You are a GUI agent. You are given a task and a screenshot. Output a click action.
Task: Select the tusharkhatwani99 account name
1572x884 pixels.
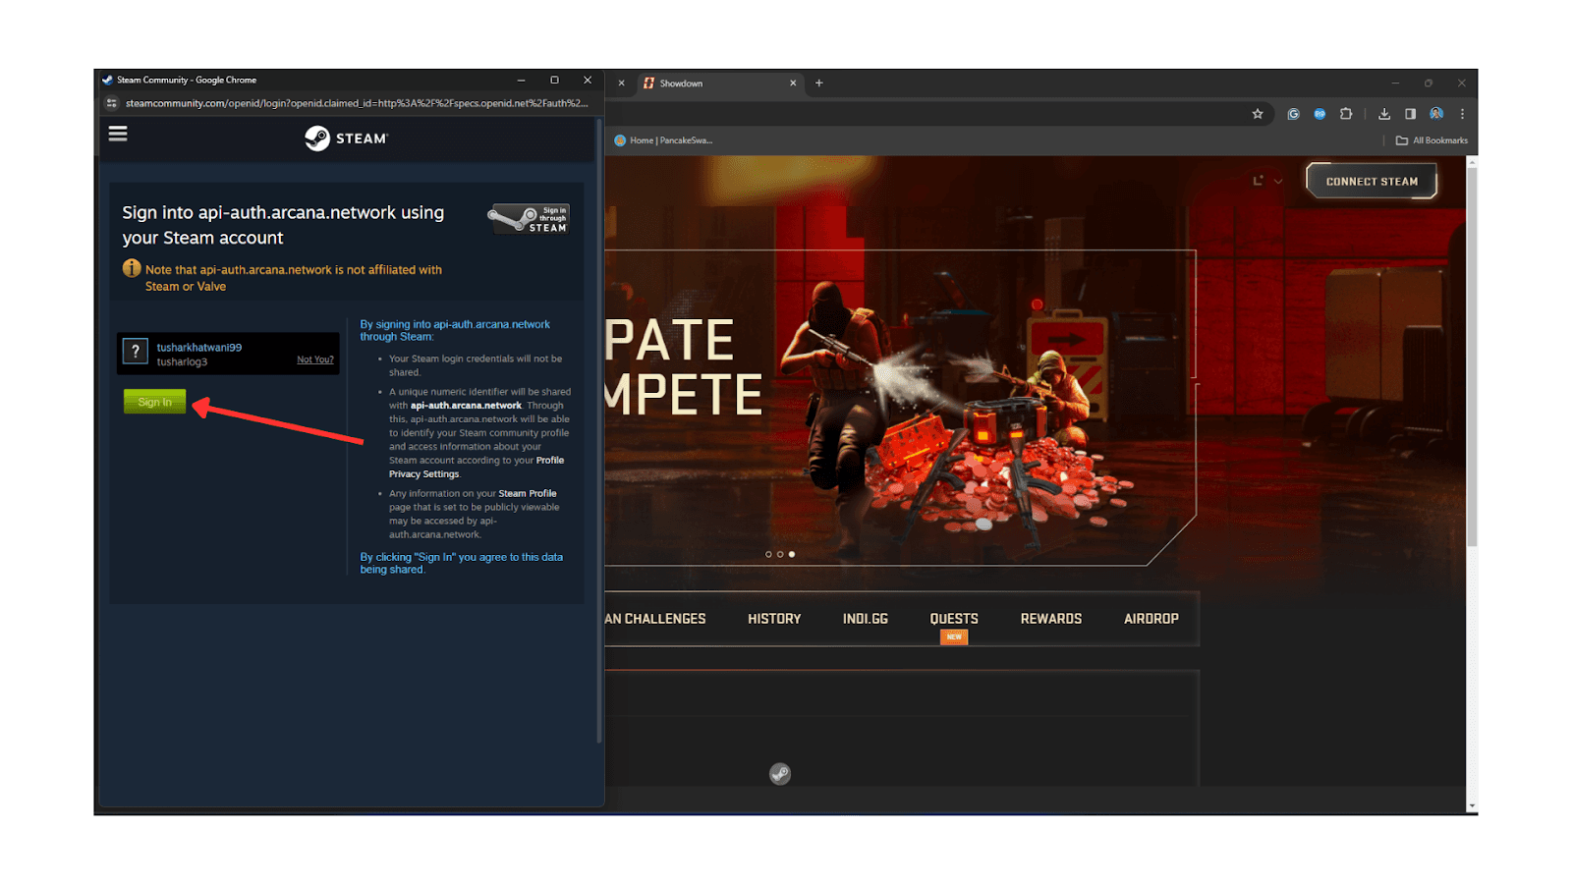click(199, 347)
